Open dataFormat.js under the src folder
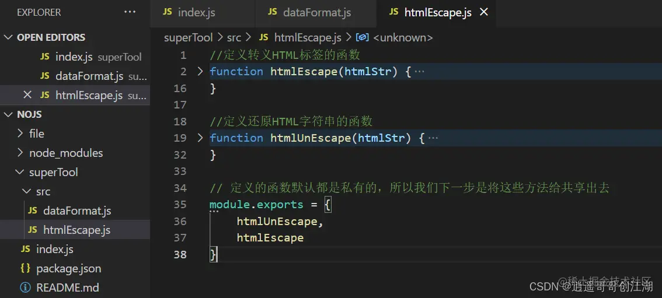Image resolution: width=662 pixels, height=298 pixels. 75,211
